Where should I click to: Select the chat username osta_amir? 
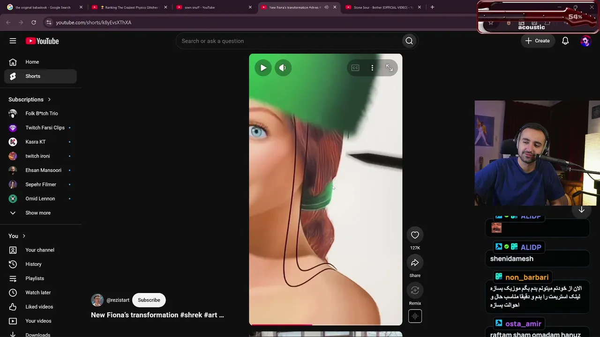coord(523,324)
